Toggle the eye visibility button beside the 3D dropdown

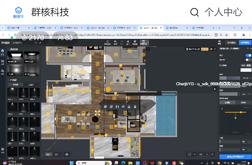(x=67, y=154)
